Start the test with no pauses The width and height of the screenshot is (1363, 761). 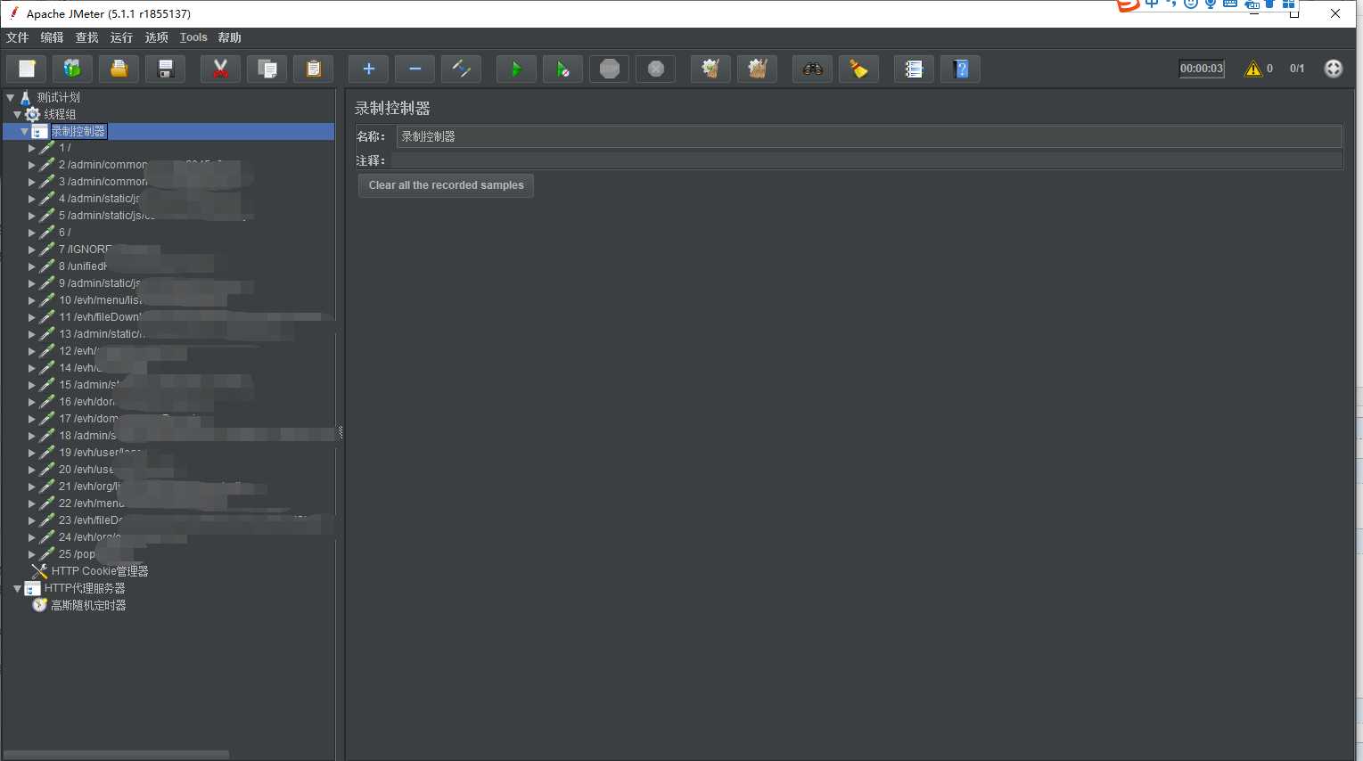click(562, 69)
